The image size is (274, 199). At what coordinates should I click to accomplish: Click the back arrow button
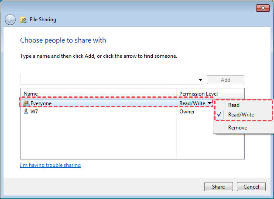[10, 20]
